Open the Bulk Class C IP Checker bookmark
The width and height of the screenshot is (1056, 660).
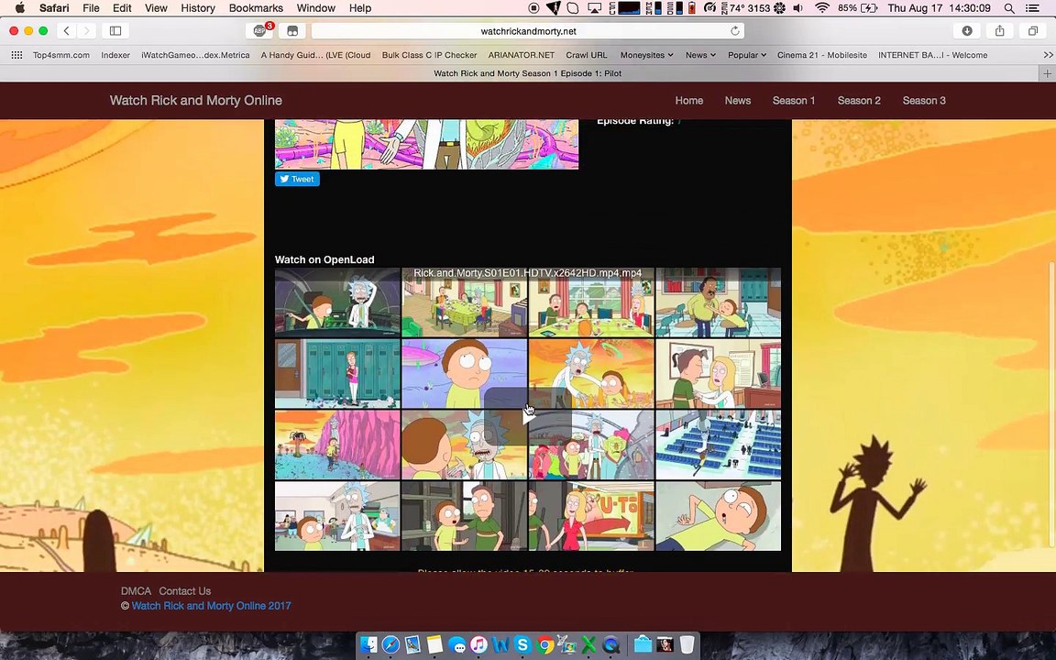429,55
